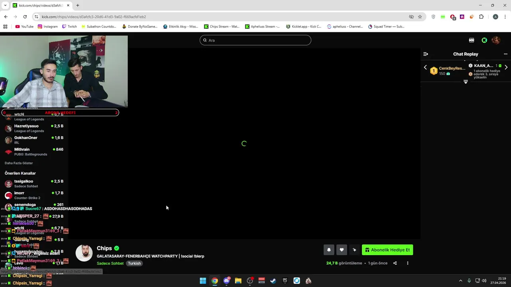Open Mithrain channel in sidebar
Image resolution: width=511 pixels, height=287 pixels.
tap(34, 151)
